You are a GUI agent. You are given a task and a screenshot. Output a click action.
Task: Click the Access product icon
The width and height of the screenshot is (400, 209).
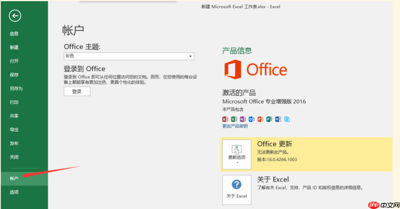coord(225,119)
